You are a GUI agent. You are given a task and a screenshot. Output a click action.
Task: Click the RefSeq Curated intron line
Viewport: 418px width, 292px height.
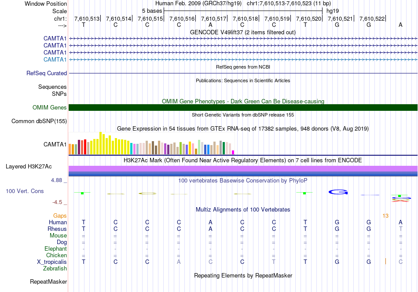[x=243, y=73]
